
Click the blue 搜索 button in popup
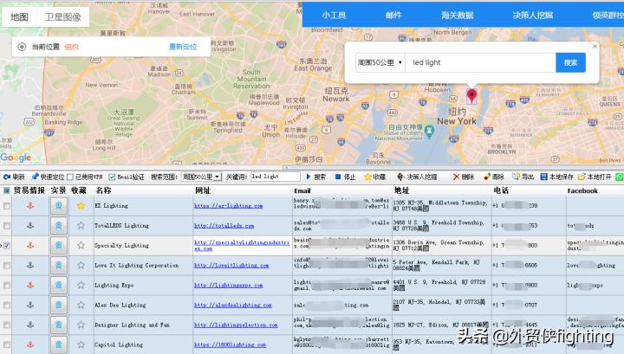(570, 62)
